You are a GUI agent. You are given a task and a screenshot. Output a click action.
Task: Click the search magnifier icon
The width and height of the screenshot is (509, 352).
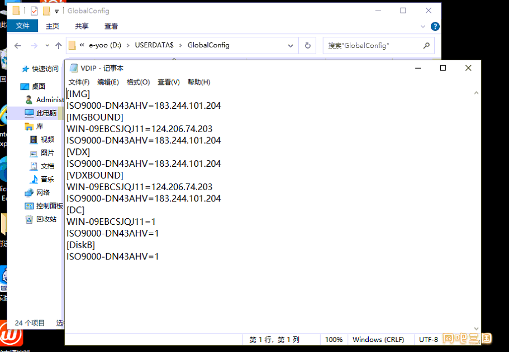[x=426, y=46]
